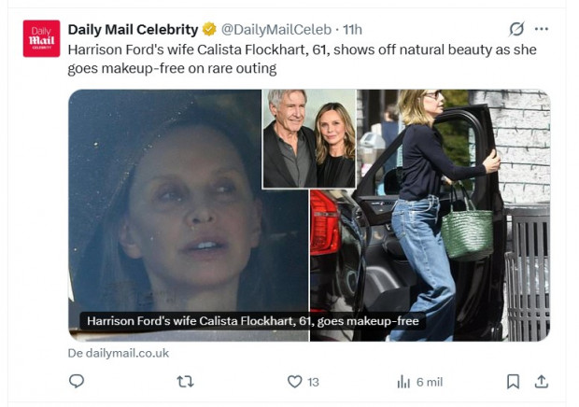Open the photo of the woman entering the car

point(439,224)
